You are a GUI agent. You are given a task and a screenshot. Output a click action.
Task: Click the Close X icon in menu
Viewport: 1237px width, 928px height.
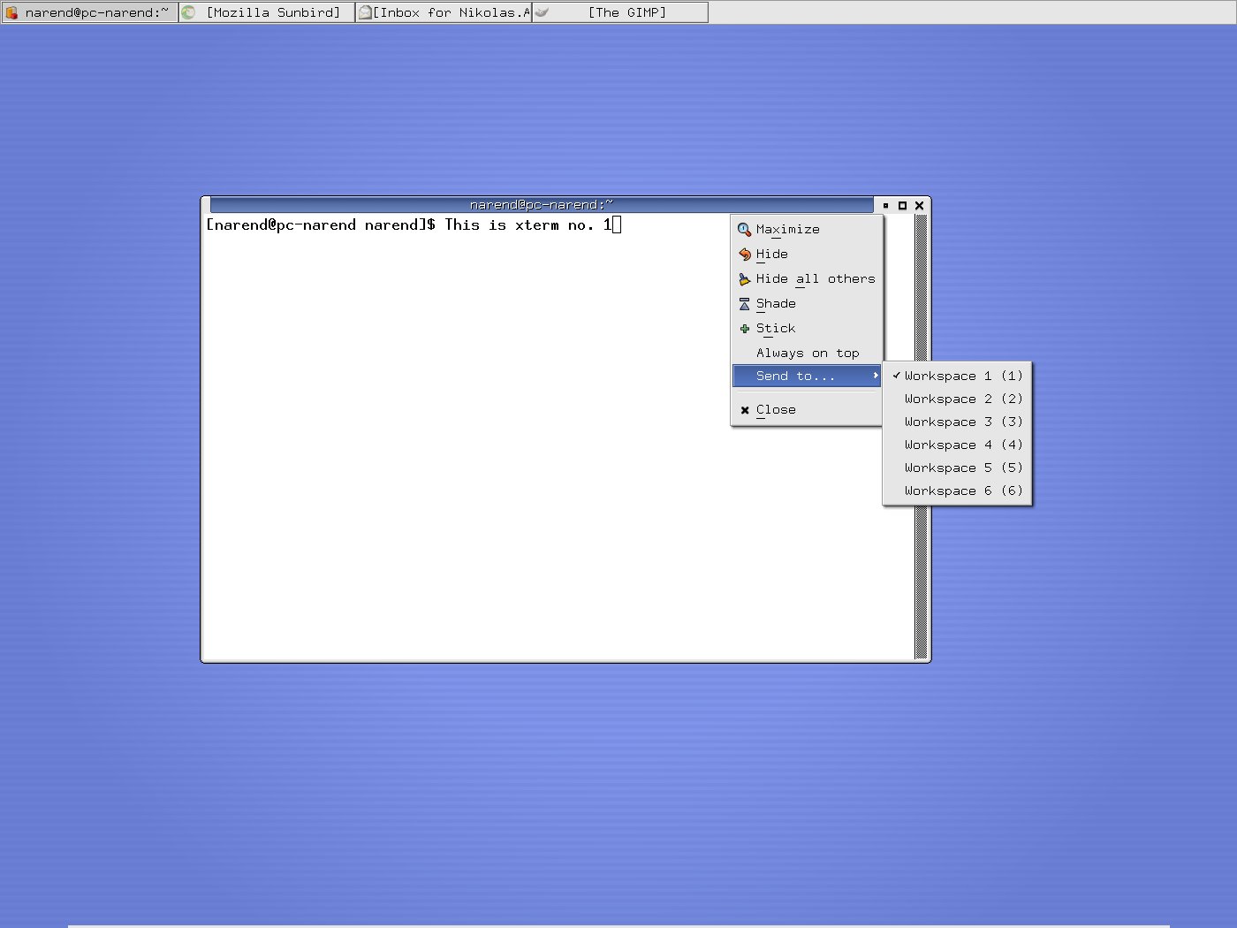coord(744,410)
